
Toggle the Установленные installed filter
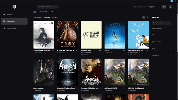pyautogui.click(x=162, y=29)
